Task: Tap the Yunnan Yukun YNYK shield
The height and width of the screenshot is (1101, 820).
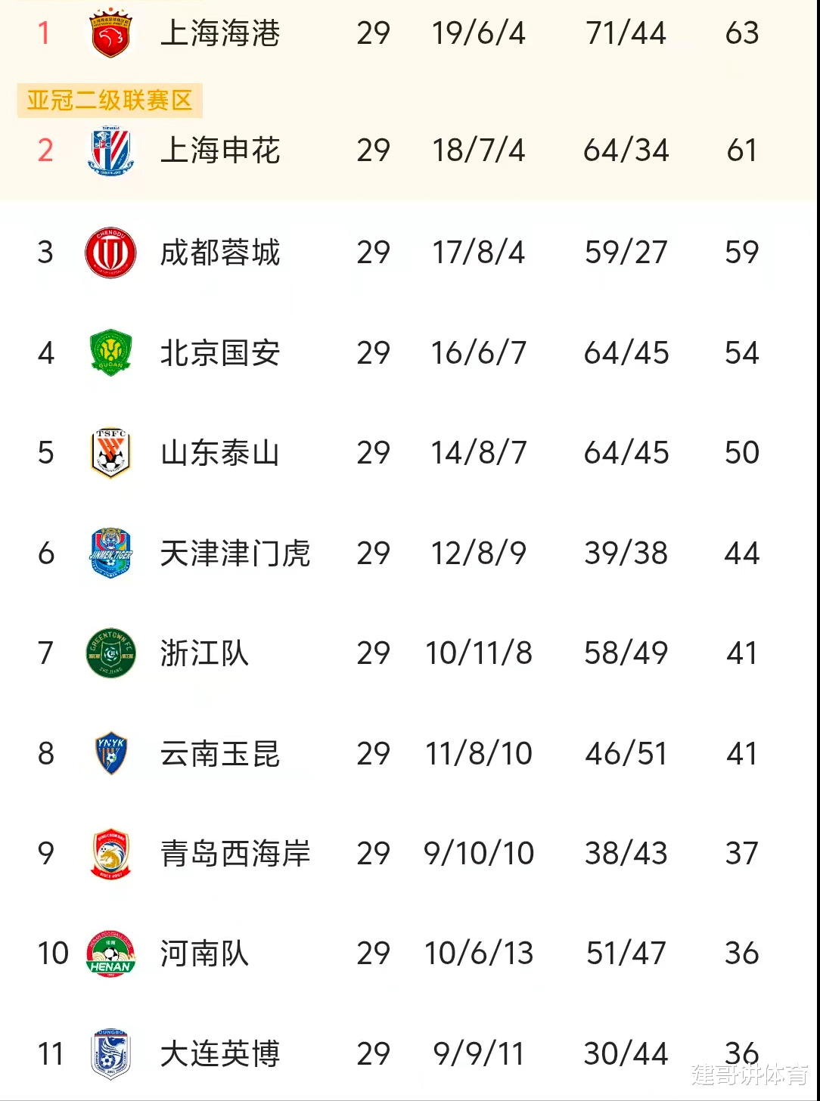Action: point(110,753)
